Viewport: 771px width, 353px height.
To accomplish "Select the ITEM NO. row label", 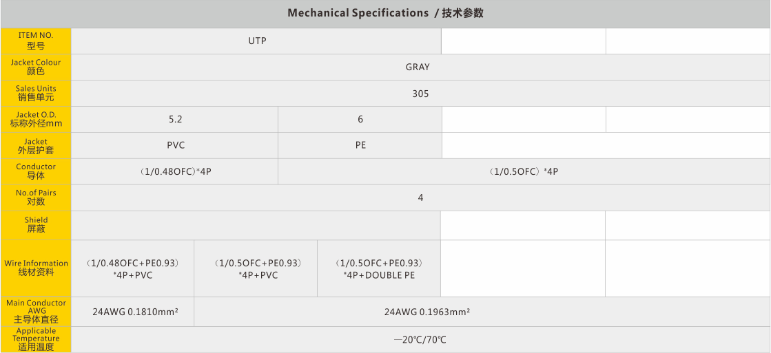I will 36,41.
